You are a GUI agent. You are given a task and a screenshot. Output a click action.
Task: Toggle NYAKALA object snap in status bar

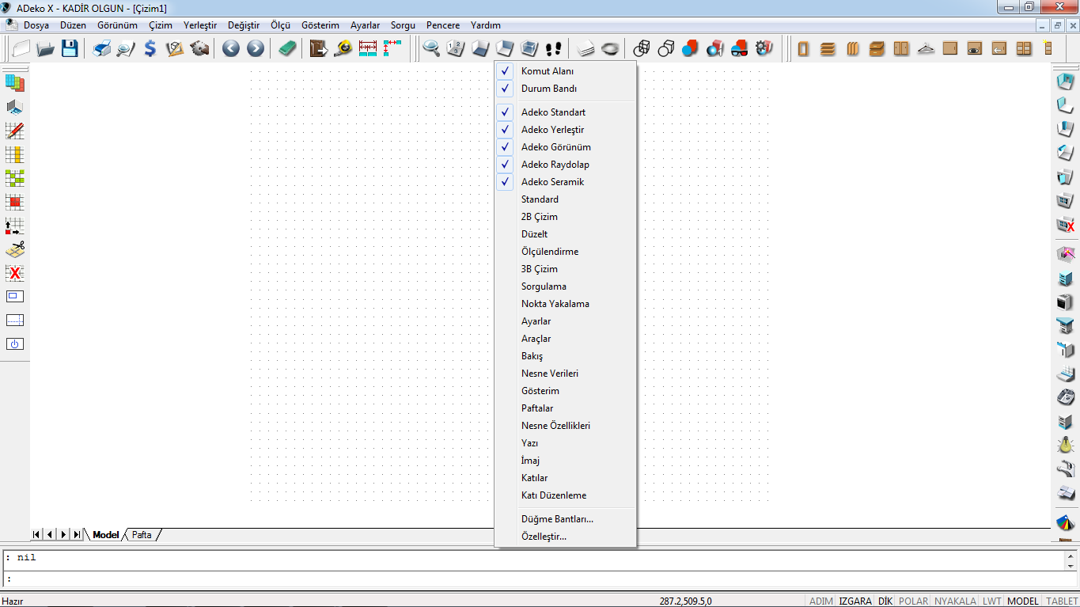coord(956,601)
